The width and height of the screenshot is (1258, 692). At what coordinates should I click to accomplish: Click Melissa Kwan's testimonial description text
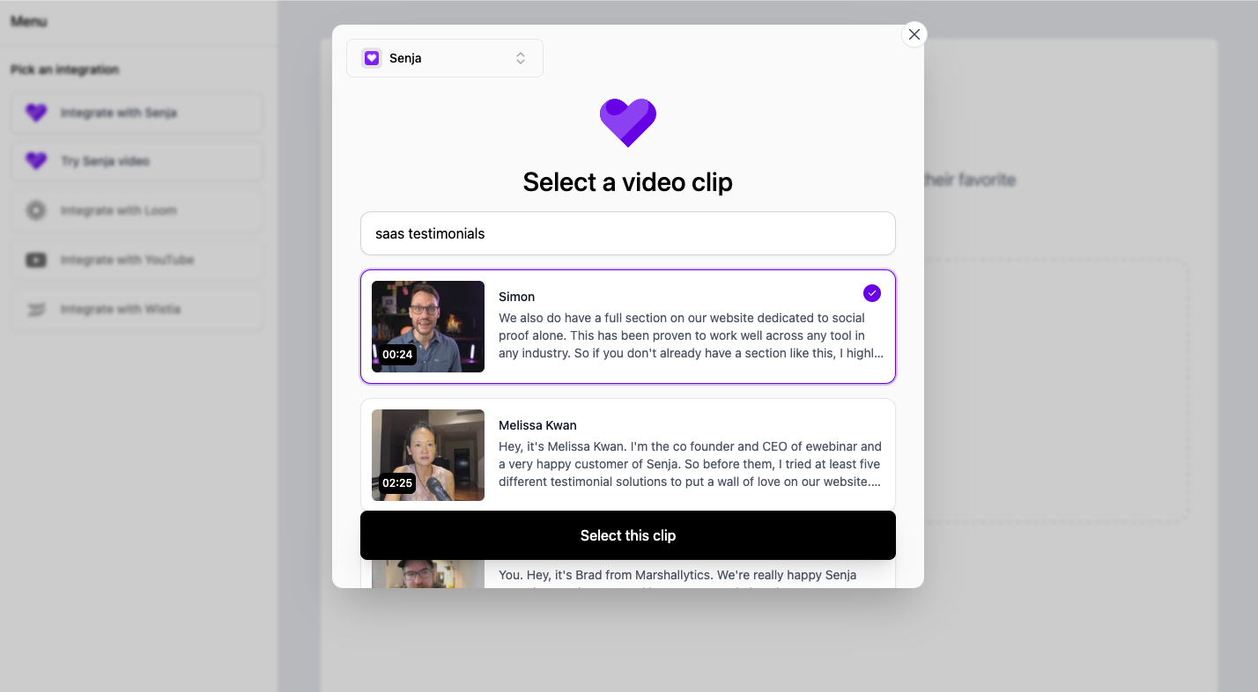[x=692, y=464]
